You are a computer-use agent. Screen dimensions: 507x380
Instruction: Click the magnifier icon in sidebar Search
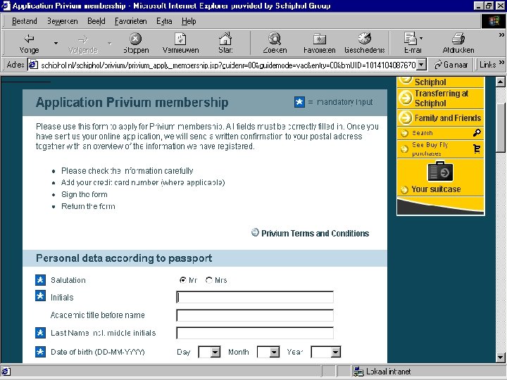(477, 132)
